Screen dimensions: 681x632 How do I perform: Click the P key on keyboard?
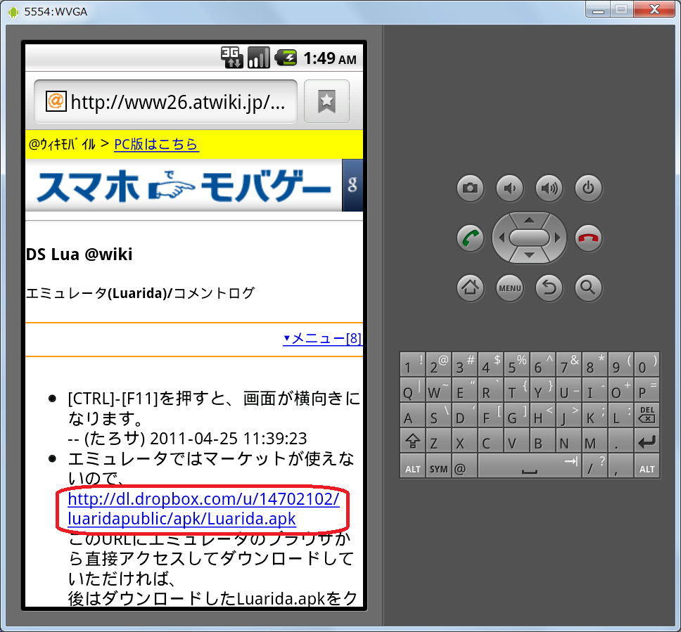point(647,390)
